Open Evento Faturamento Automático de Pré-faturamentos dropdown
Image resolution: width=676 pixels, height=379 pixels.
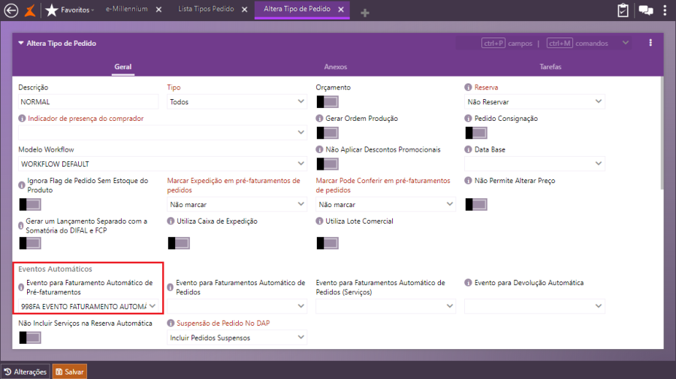[88, 306]
